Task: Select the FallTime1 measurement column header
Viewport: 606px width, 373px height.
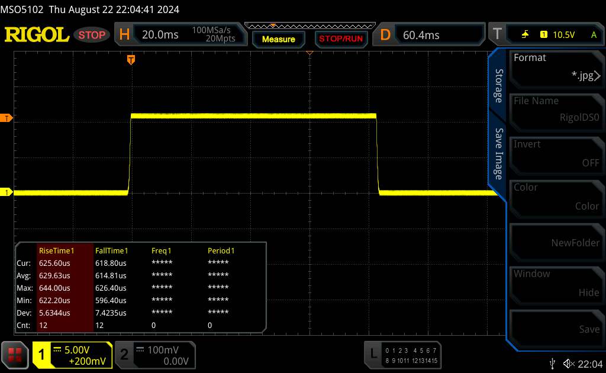Action: coord(111,250)
